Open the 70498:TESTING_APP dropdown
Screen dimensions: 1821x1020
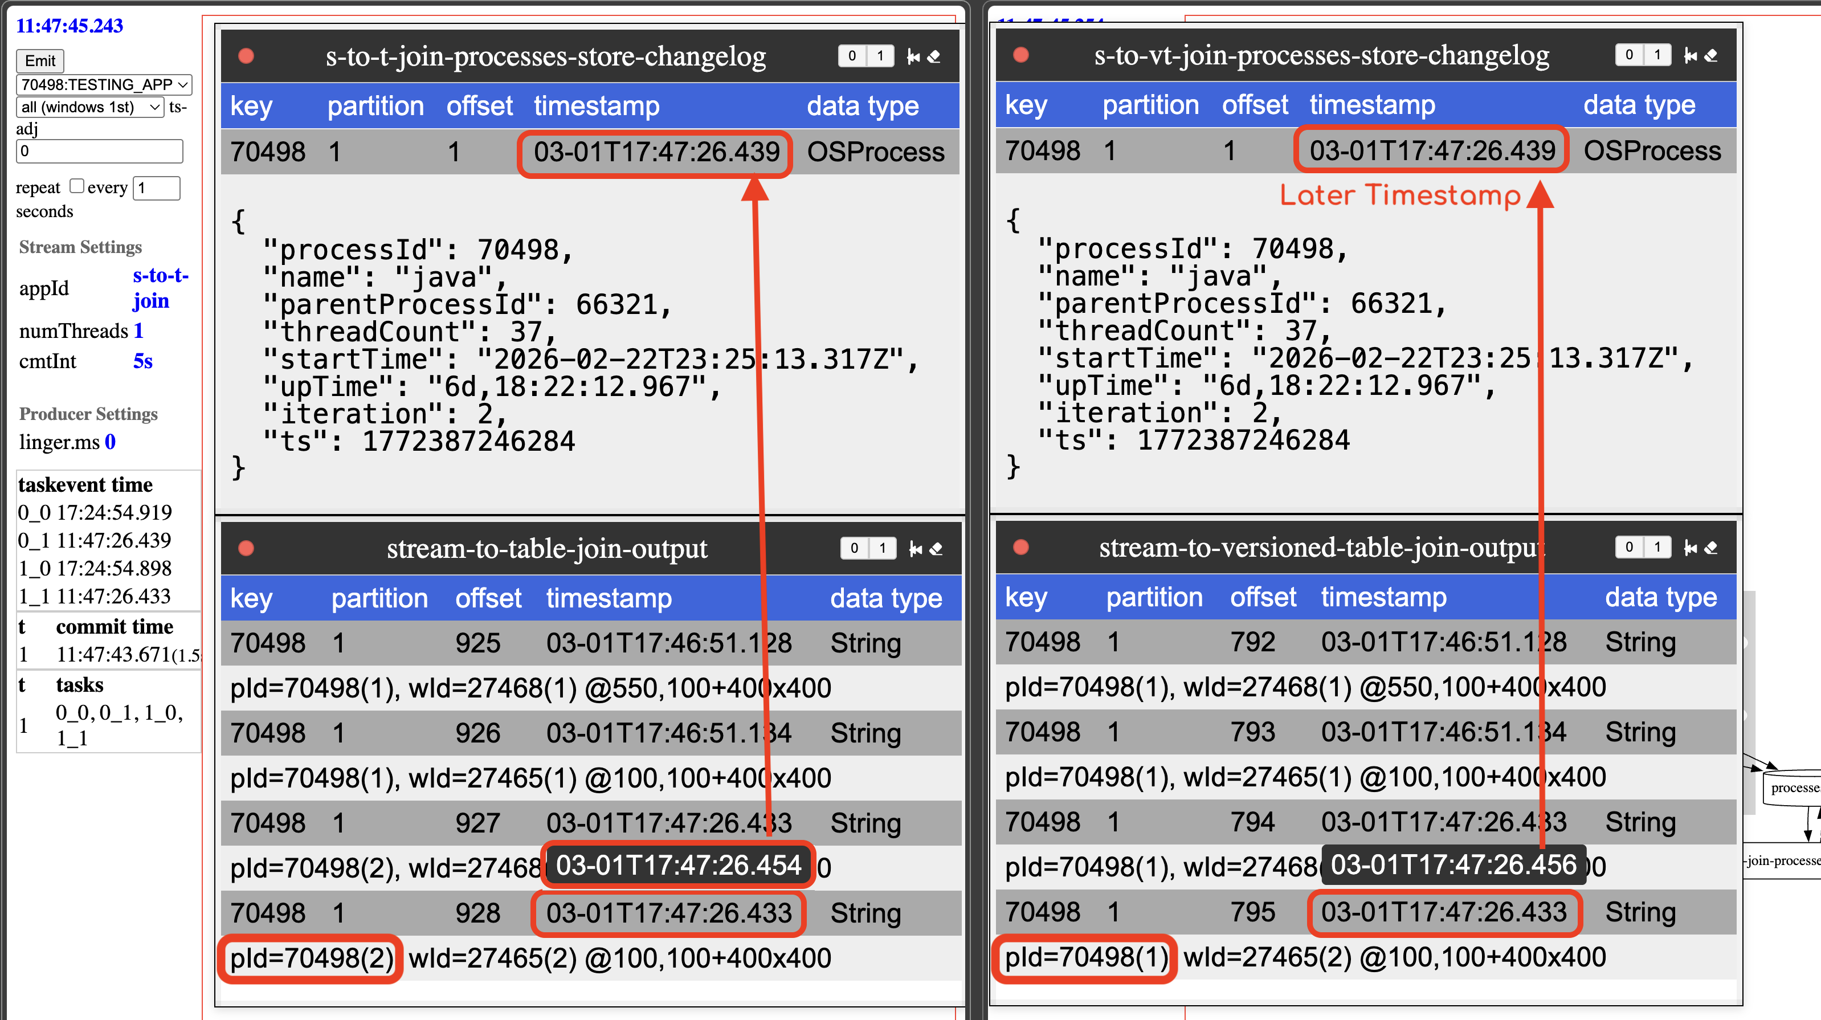point(104,85)
